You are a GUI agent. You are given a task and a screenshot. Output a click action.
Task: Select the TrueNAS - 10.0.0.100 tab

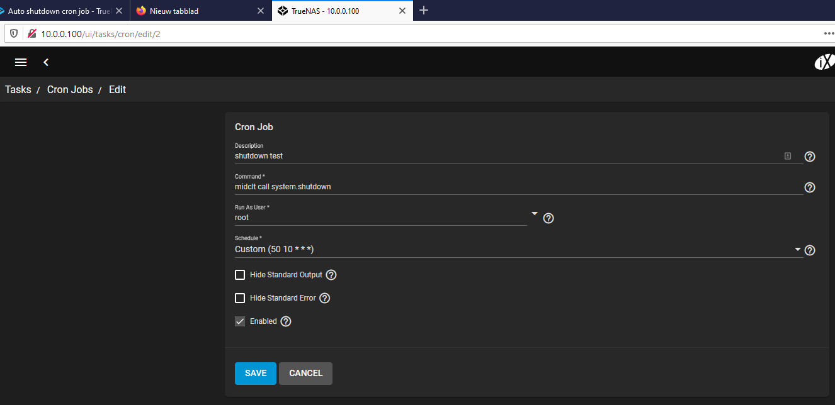343,11
